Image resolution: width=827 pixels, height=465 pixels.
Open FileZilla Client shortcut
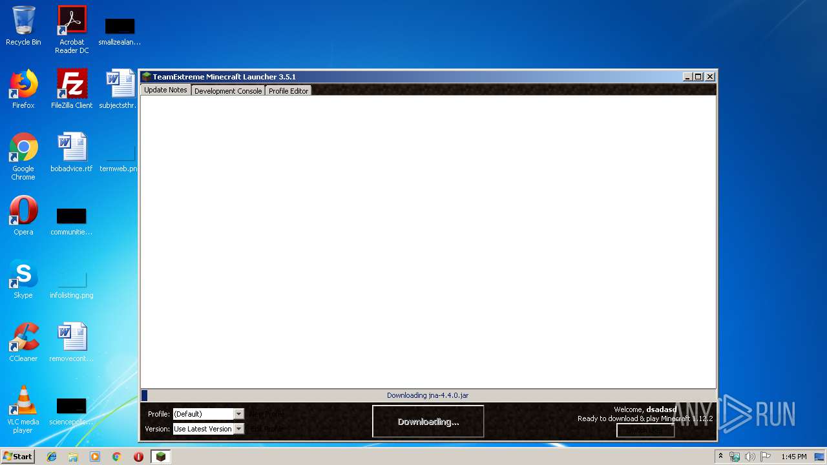tap(72, 89)
